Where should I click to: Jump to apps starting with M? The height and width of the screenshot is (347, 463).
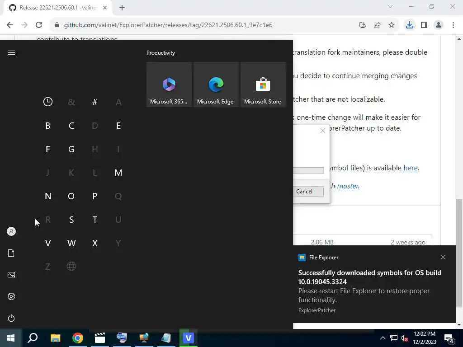(x=118, y=173)
